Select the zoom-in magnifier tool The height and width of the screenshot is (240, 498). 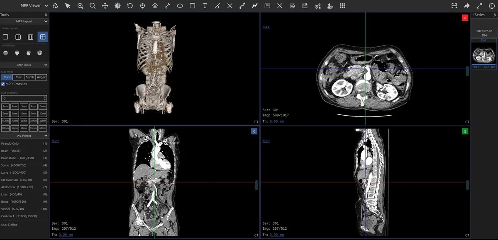[x=80, y=6]
